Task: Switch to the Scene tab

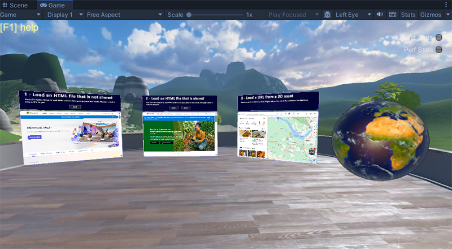Action: (15, 5)
